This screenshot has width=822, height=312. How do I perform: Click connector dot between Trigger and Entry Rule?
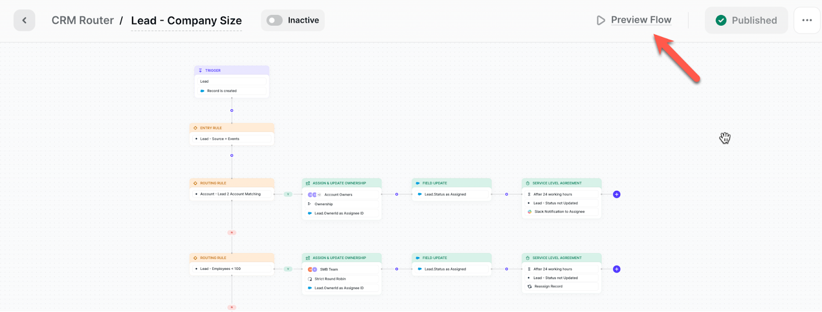[232, 110]
